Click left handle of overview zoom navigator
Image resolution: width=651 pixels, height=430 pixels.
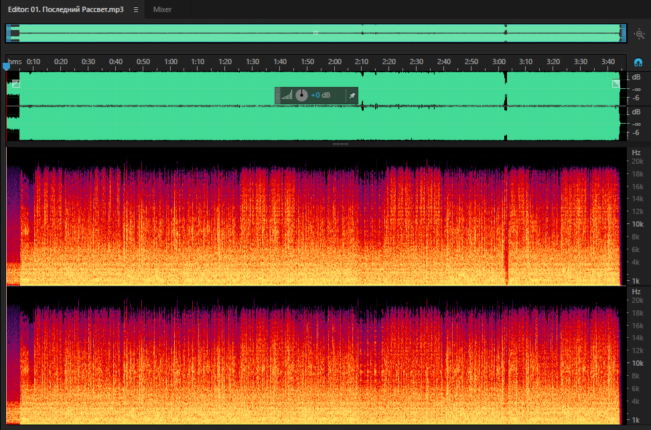(x=8, y=33)
